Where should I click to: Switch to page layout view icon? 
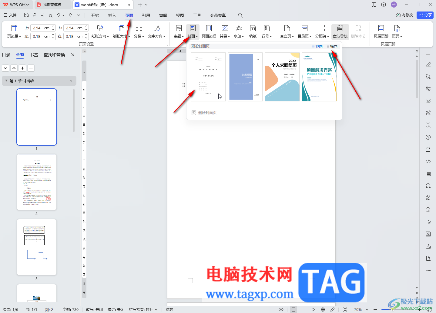tap(293, 309)
